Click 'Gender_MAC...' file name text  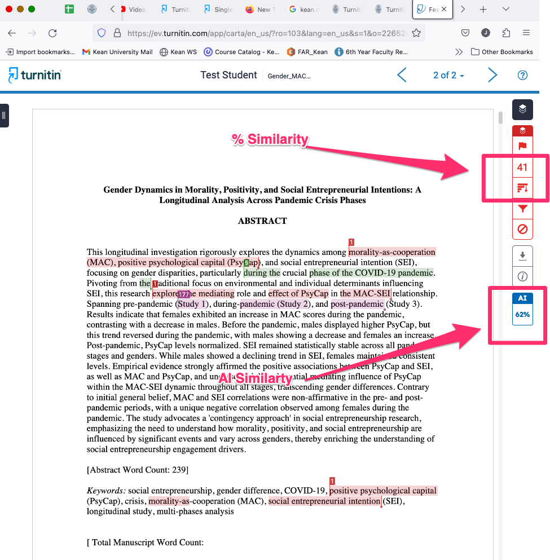[x=289, y=76]
